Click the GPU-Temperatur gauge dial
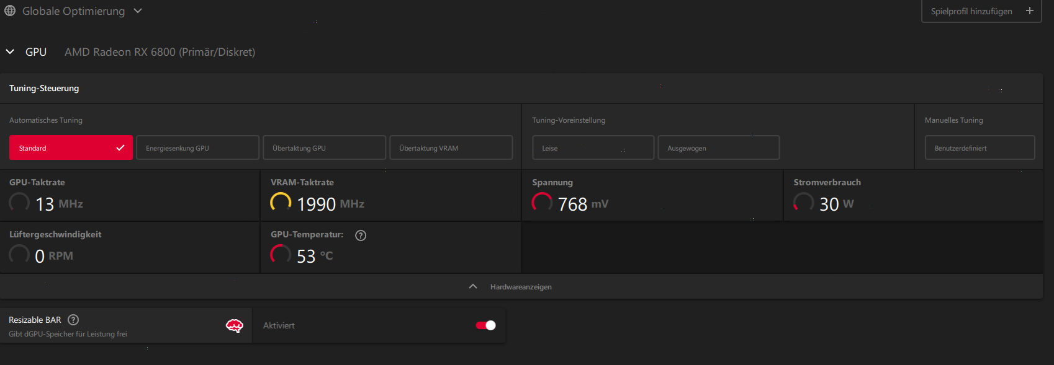This screenshot has height=365, width=1054. click(x=281, y=254)
